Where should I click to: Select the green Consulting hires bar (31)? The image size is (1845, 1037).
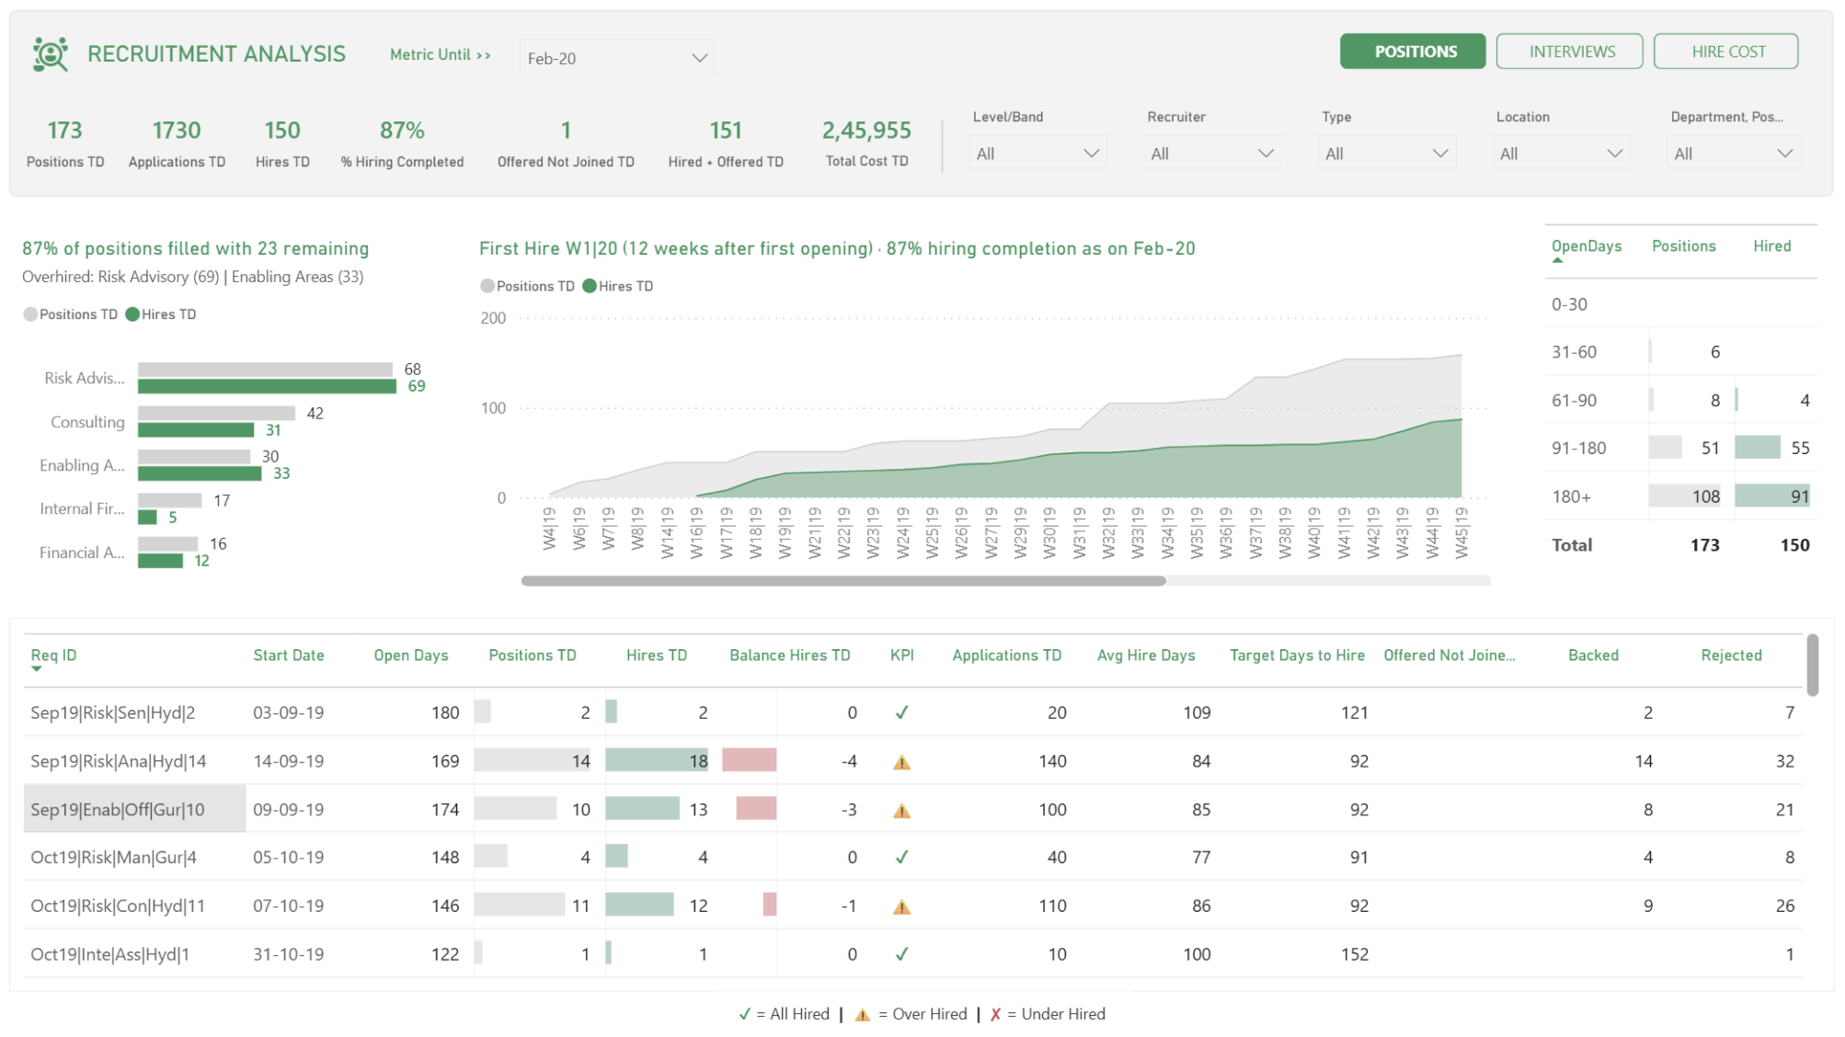[x=196, y=430]
